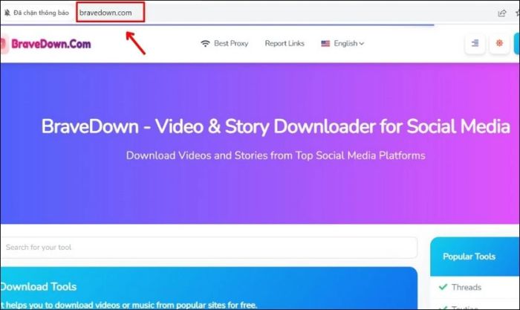Click the wifi icon beside Best Proxy

tap(205, 43)
